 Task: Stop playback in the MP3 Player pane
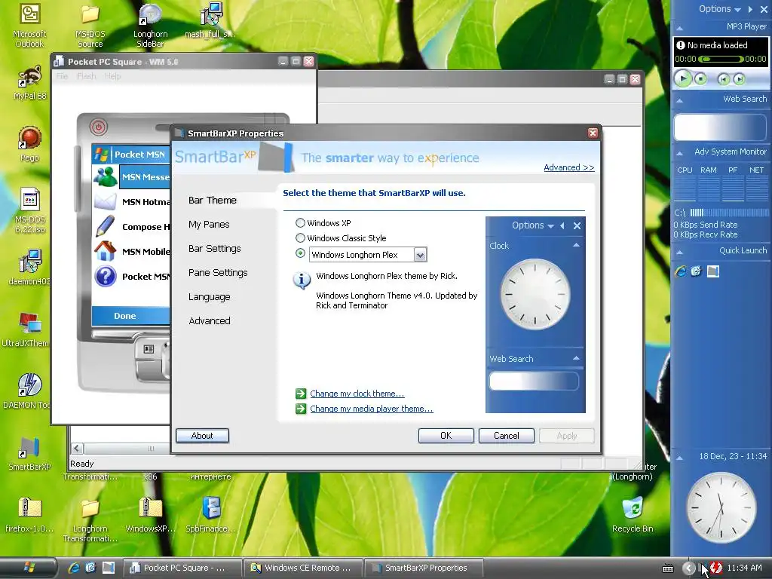[x=700, y=78]
